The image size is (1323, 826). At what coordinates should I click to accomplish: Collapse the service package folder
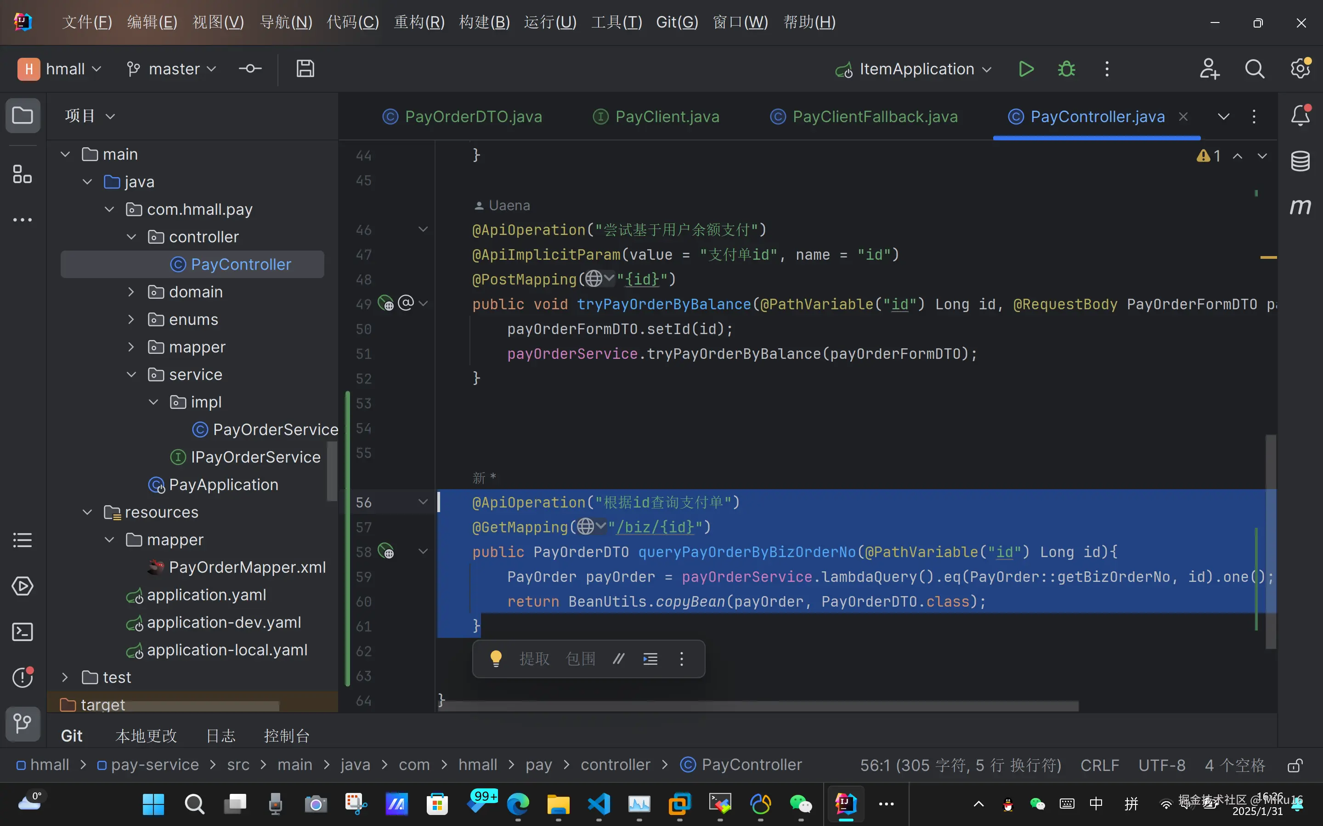click(x=131, y=375)
